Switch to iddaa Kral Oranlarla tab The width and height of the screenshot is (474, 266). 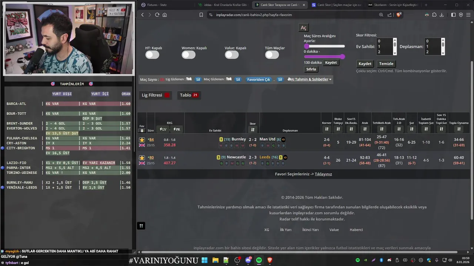point(222,5)
